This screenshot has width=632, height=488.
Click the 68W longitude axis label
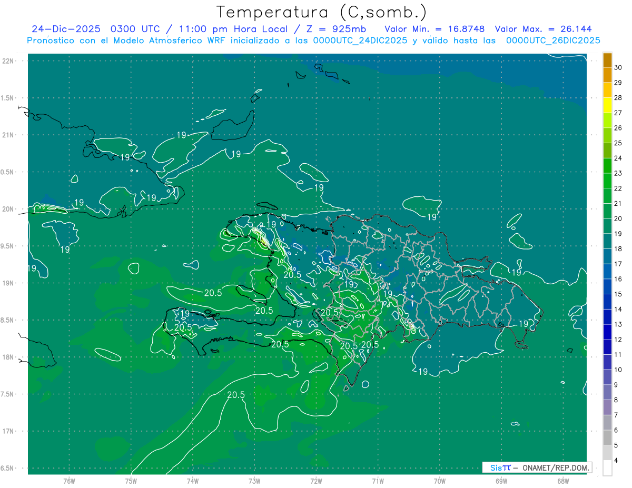pos(562,481)
